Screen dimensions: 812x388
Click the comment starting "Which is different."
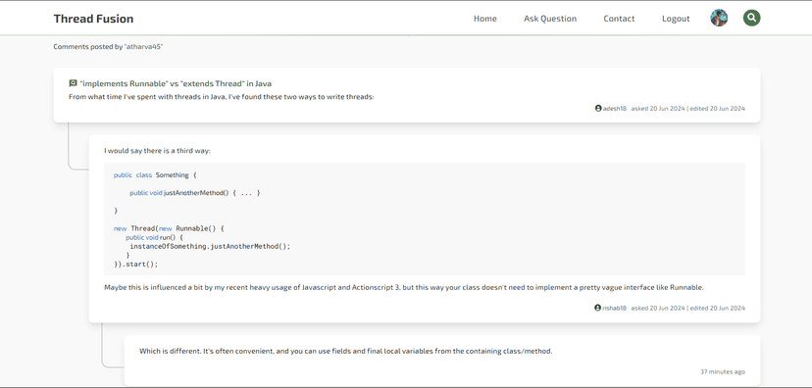coord(346,351)
